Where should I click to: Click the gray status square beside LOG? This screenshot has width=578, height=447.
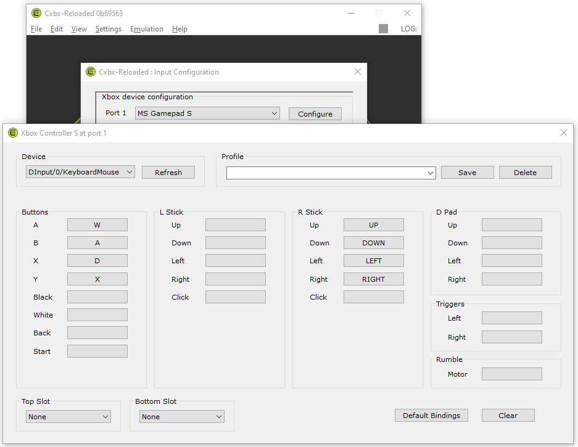click(383, 29)
